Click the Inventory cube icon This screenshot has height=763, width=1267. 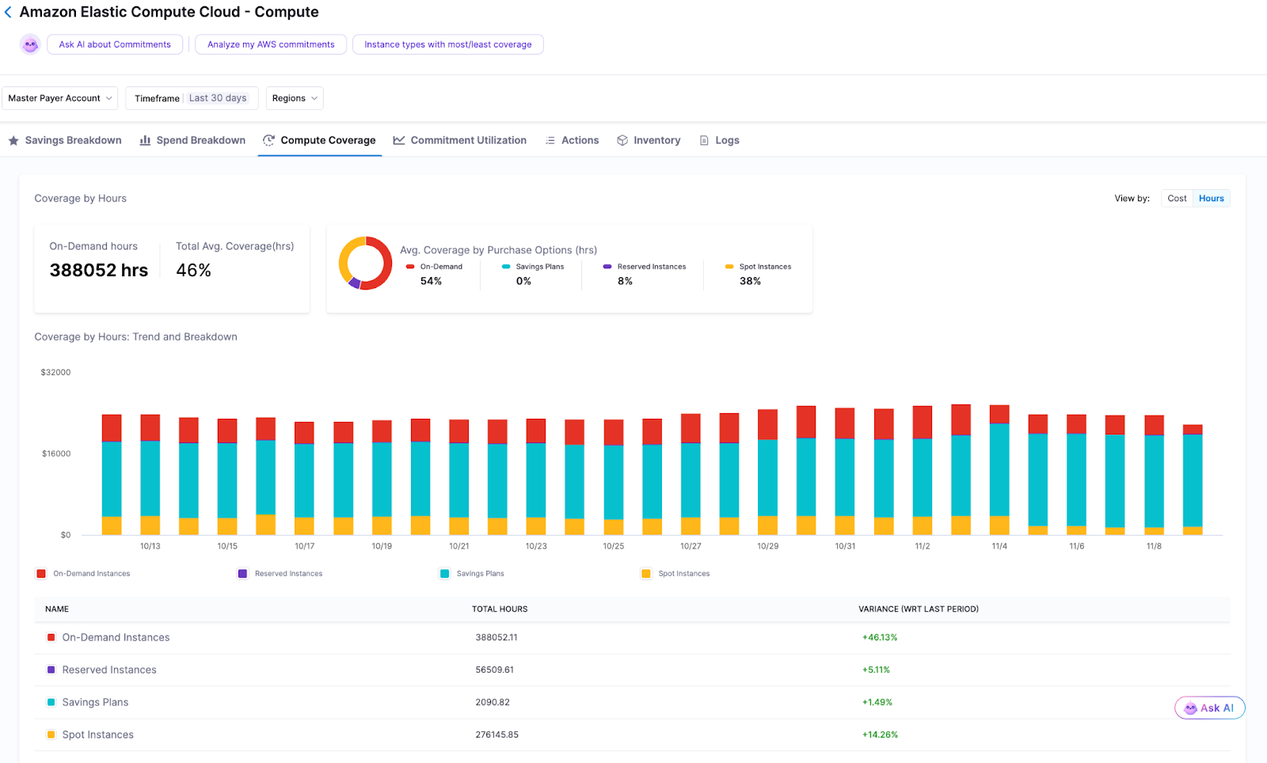[x=622, y=141]
